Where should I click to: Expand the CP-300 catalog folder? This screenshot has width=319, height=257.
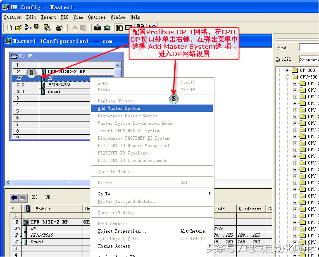coord(288,70)
